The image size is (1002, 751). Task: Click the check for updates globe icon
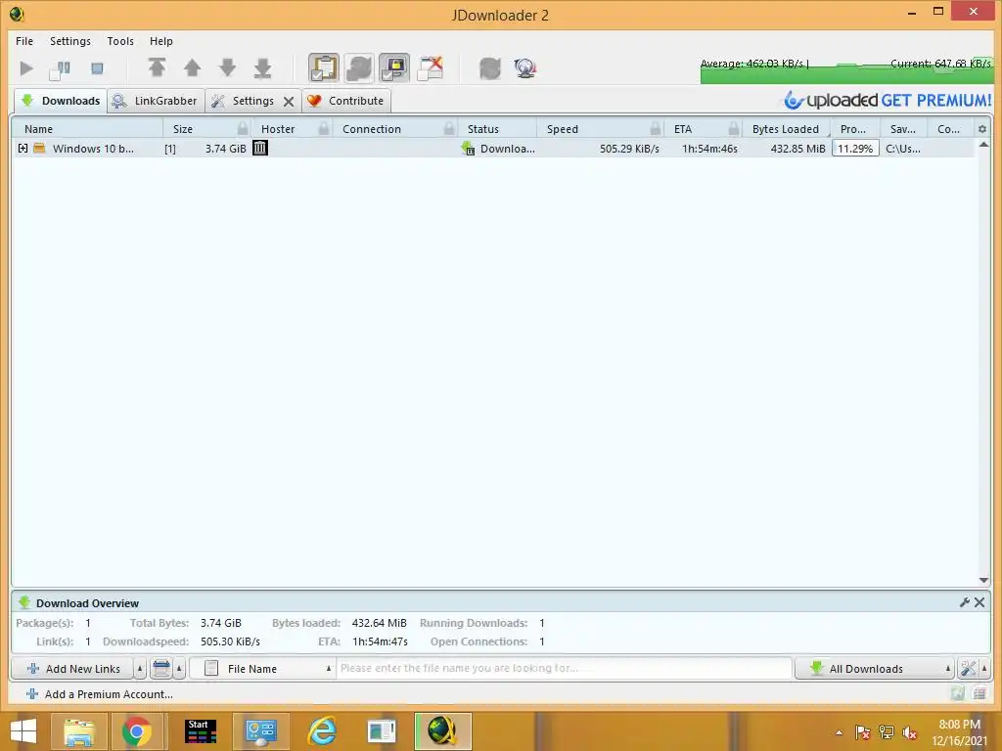(525, 68)
